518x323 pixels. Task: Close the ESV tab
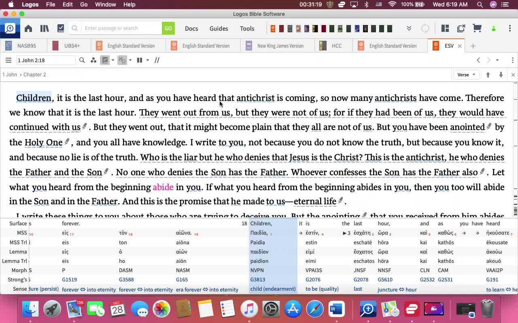pyautogui.click(x=459, y=46)
